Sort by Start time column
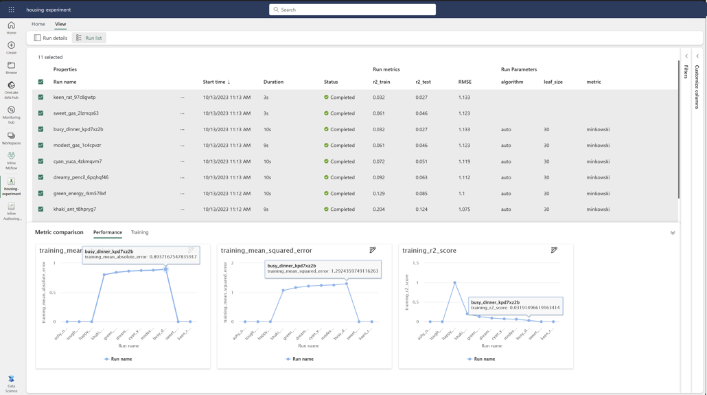707x395 pixels. tap(216, 82)
